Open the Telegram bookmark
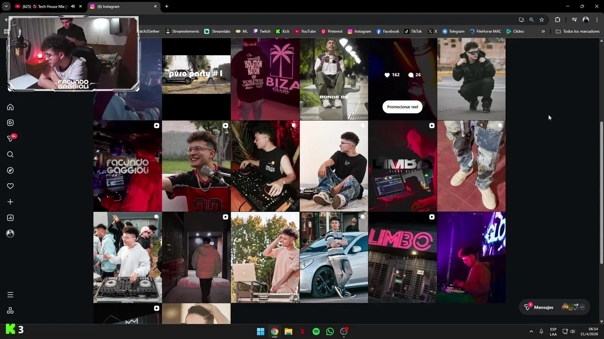This screenshot has width=604, height=339. point(453,32)
